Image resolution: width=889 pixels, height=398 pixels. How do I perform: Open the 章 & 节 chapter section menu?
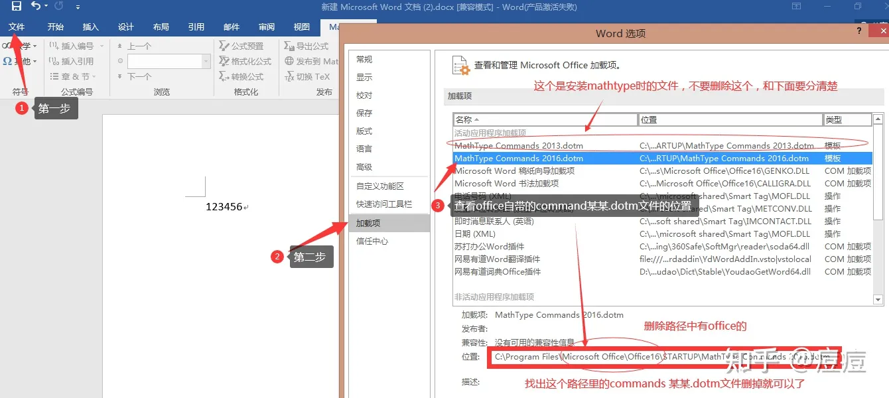coord(73,76)
